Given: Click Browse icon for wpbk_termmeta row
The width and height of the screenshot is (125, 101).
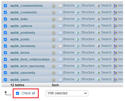Looking at the screenshot, I should pos(60,46).
